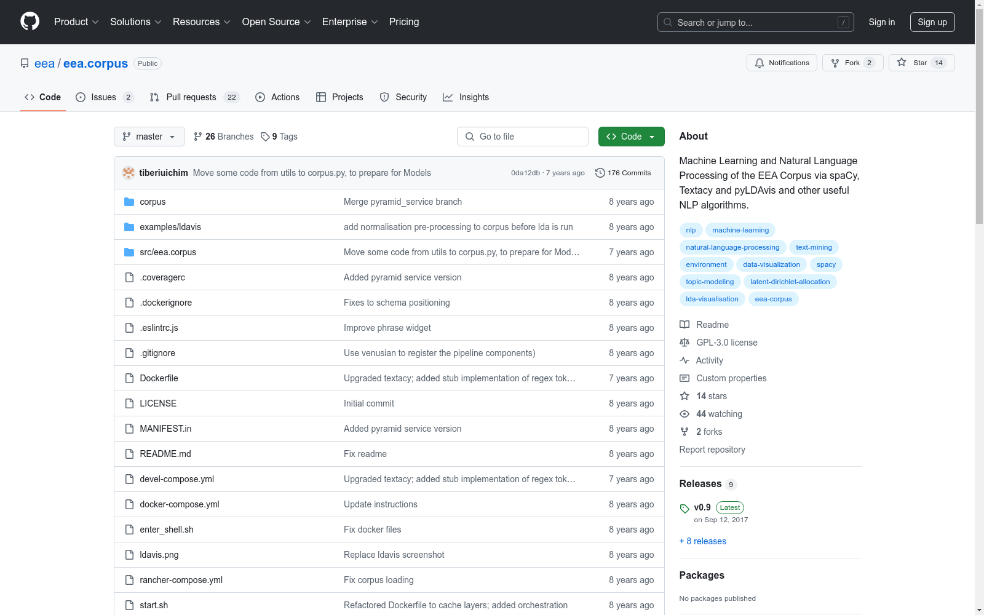View the + 8 releases link
The image size is (984, 615).
coord(703,541)
